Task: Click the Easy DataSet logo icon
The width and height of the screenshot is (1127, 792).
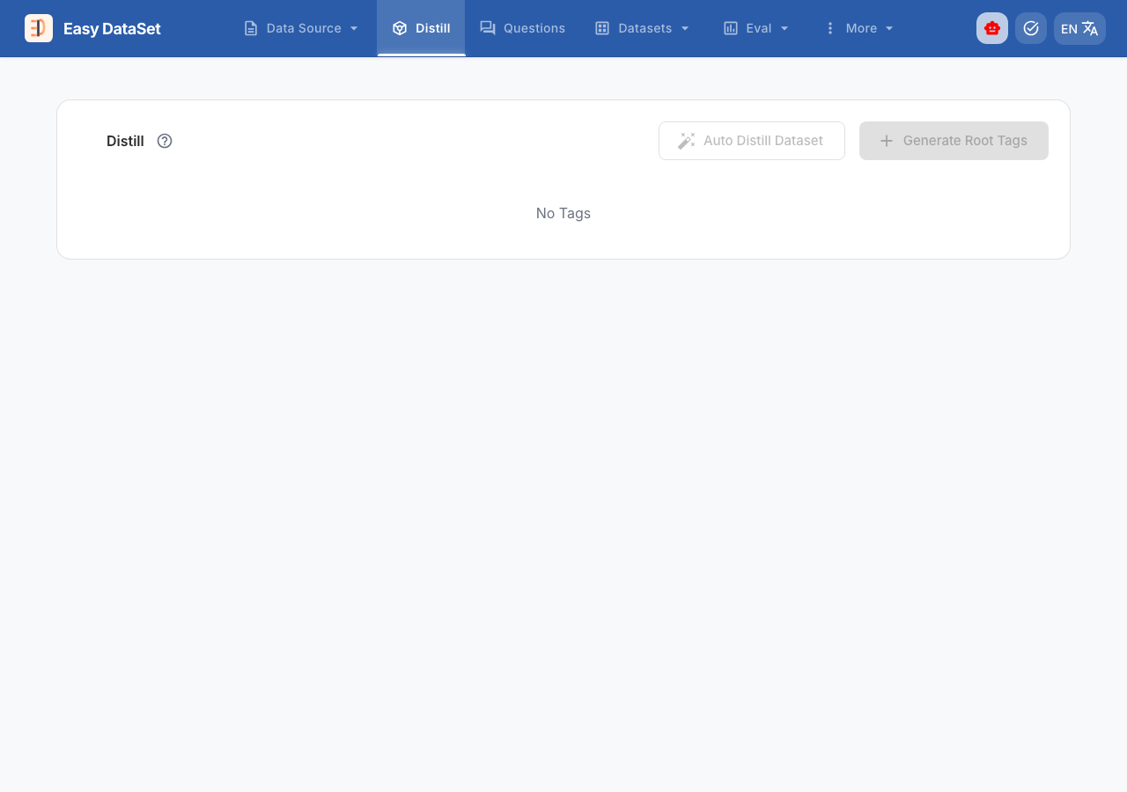Action: pyautogui.click(x=39, y=28)
